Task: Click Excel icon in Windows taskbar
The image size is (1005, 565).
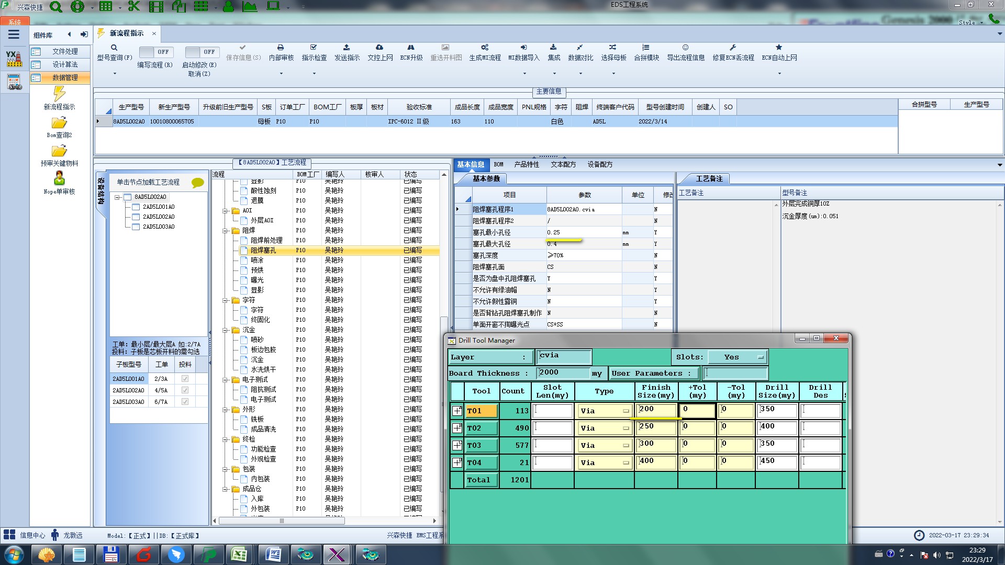Action: 239,554
